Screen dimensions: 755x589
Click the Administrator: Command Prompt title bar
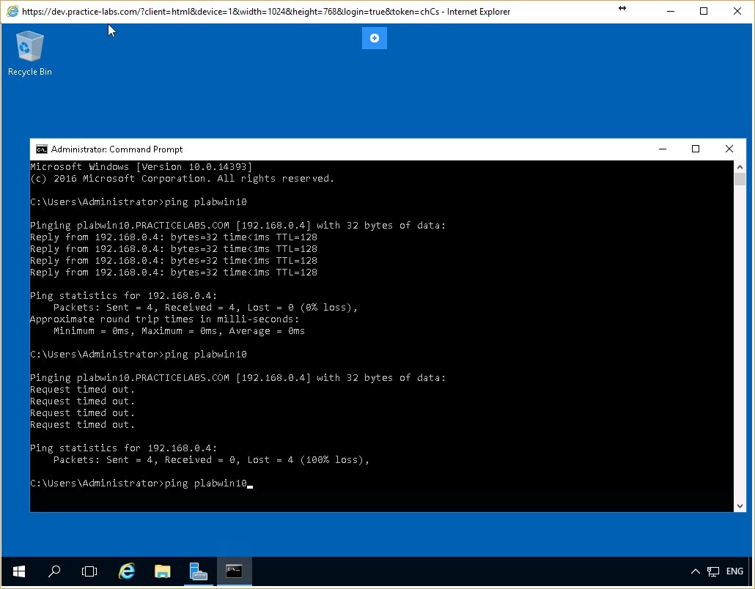coord(367,149)
